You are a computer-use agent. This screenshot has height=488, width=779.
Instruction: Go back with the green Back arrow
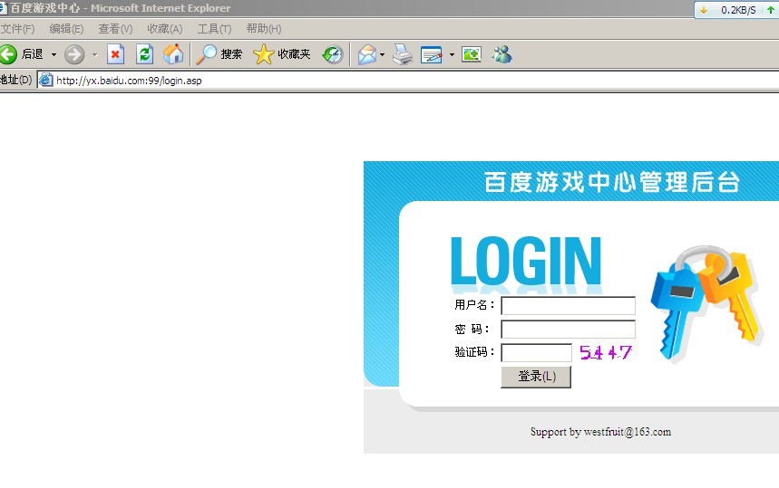(x=7, y=54)
